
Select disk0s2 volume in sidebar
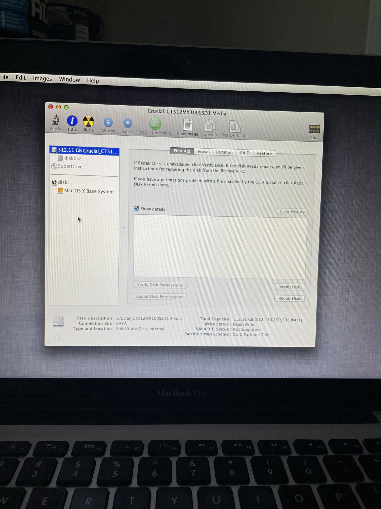[x=70, y=158]
